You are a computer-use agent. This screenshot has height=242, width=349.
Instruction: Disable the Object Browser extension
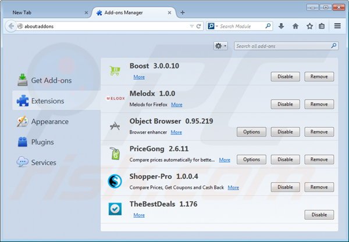(x=285, y=132)
